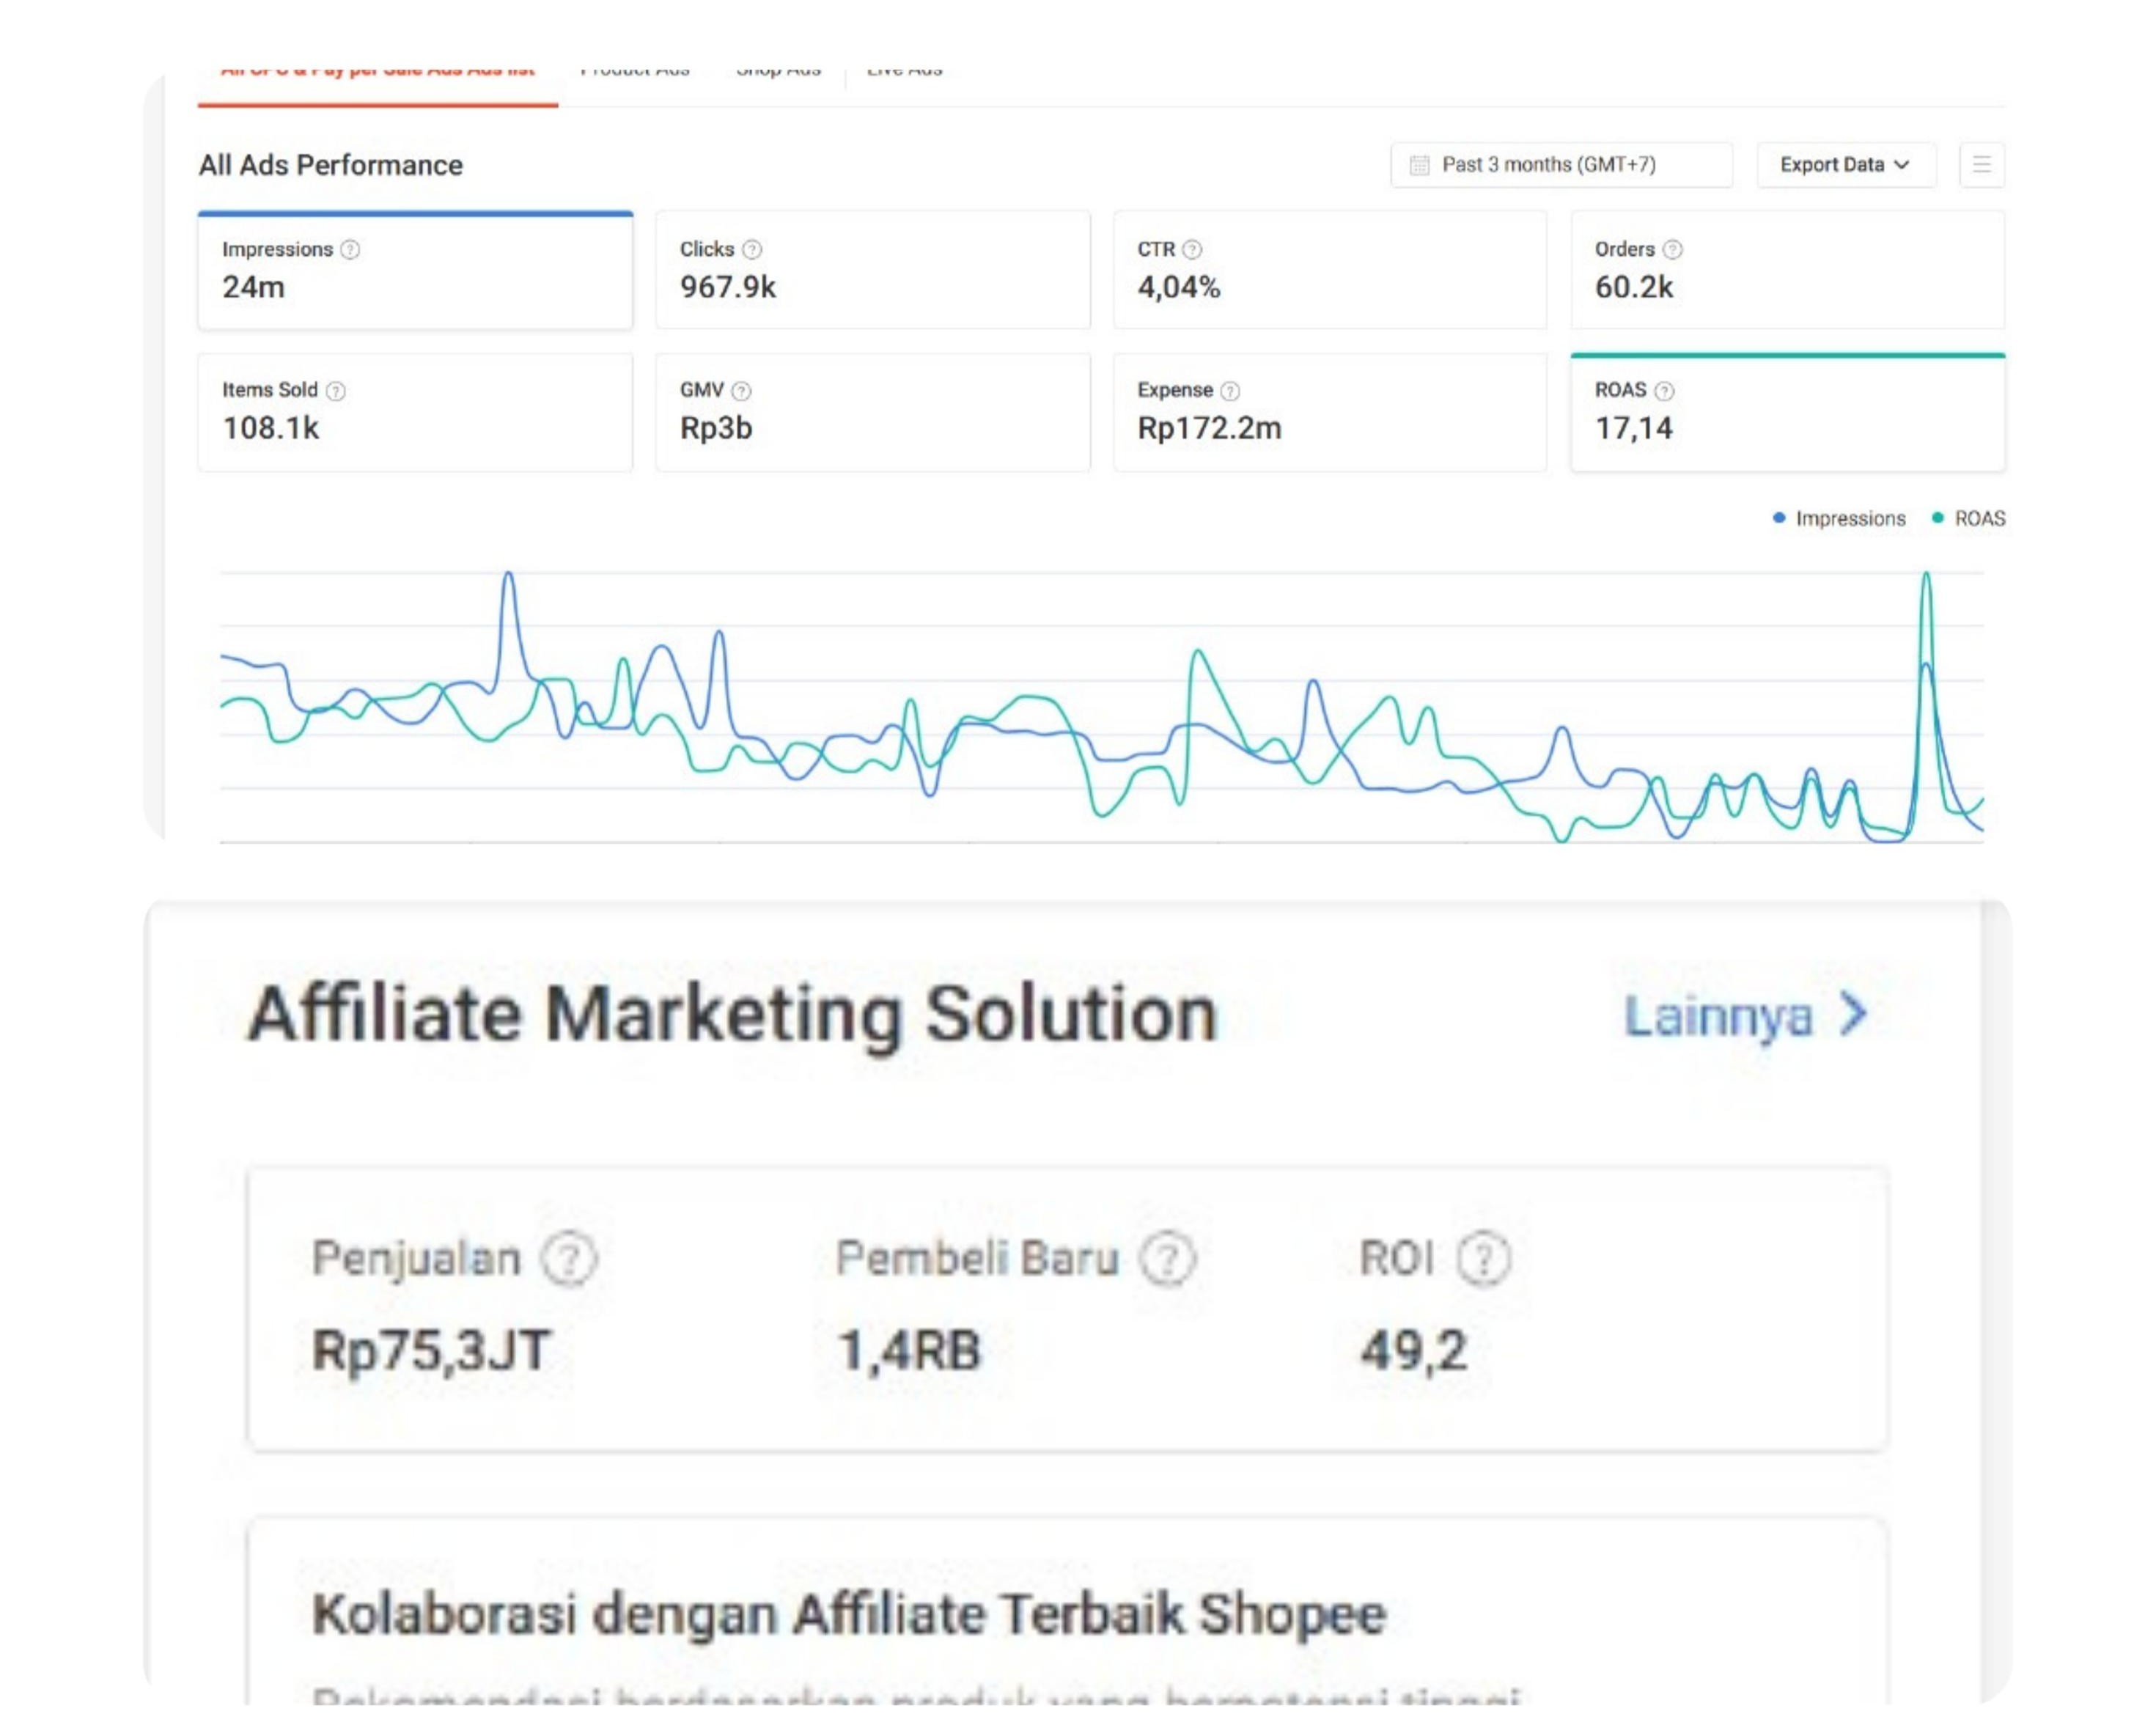Click Penjualan help question icon
The width and height of the screenshot is (2156, 1725).
pyautogui.click(x=568, y=1258)
